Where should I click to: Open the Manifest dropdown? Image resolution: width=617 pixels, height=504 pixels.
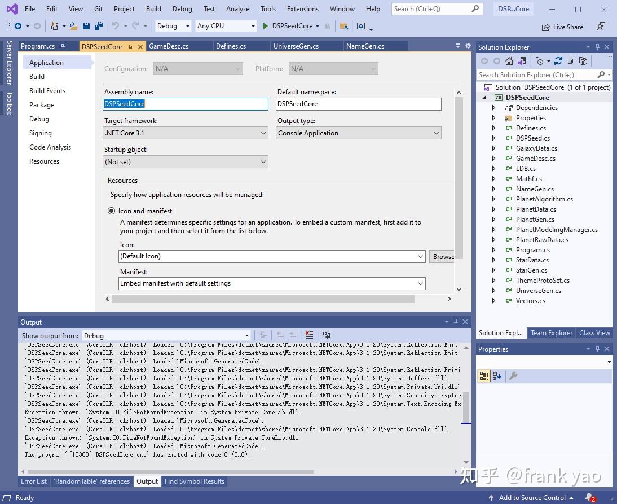tap(272, 283)
